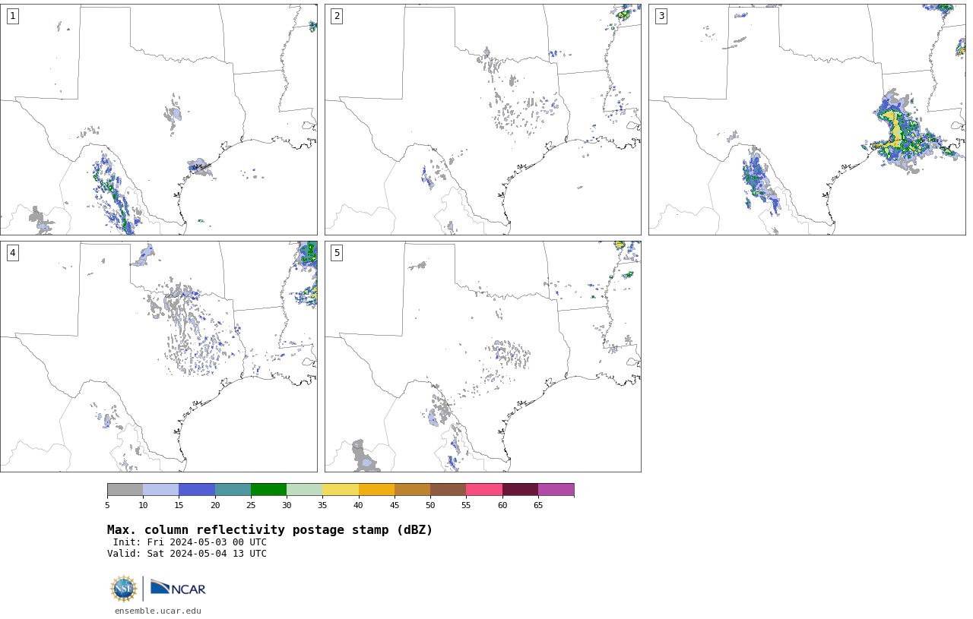The width and height of the screenshot is (973, 619).
Task: Click the colorbar tick label 50
Action: 430,505
